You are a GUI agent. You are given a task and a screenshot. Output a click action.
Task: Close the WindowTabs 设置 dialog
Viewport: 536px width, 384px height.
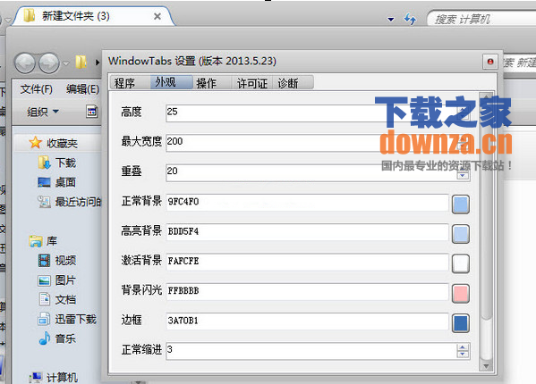(490, 62)
